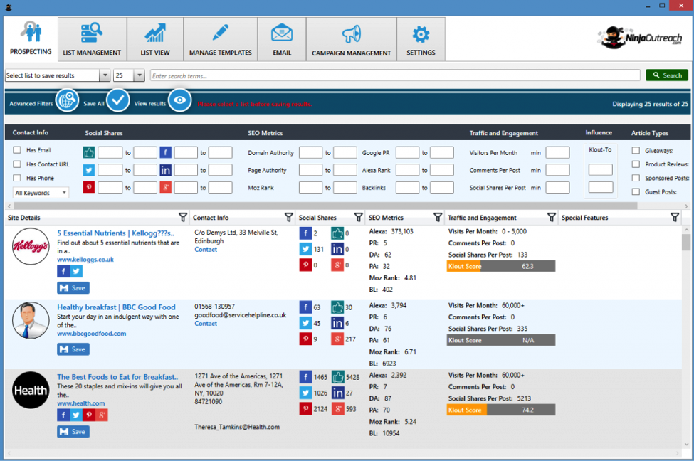Filter the Traffic and Engagement column
Screen dimensions: 694x461
(552, 217)
